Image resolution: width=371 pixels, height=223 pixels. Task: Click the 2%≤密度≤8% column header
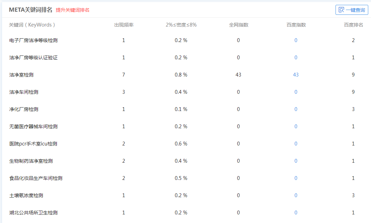[181, 25]
